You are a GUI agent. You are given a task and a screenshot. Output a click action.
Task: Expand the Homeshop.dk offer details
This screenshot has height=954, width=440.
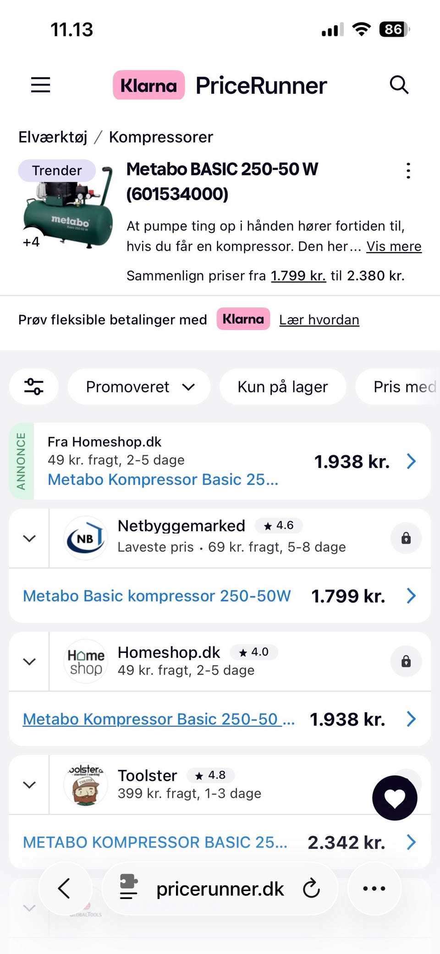(29, 661)
